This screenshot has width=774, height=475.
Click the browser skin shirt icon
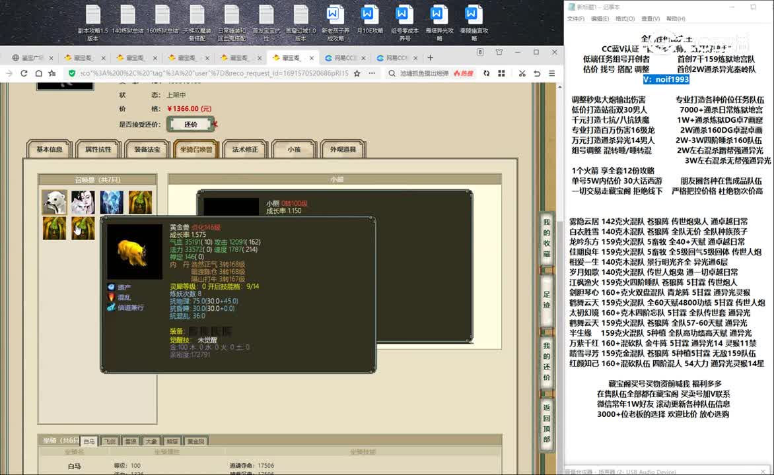499,52
